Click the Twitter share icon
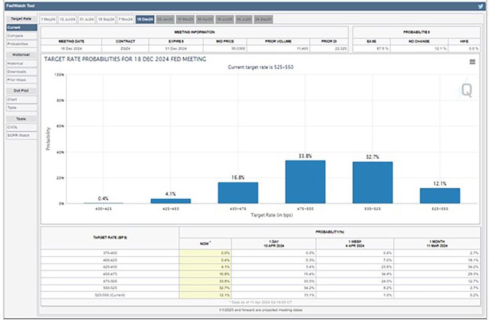Viewport: 490px width, 320px height. tap(481, 6)
